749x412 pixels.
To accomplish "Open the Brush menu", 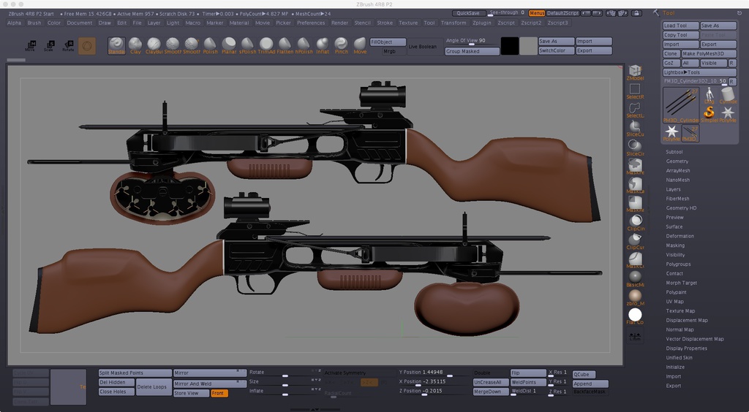I will click(x=34, y=23).
